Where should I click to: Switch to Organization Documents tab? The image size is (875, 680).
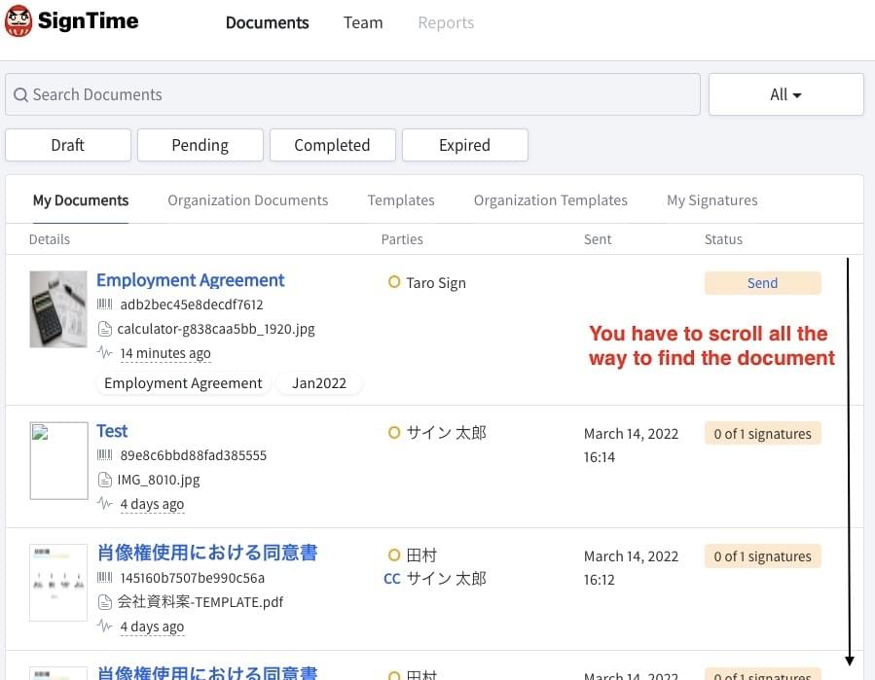click(x=248, y=200)
